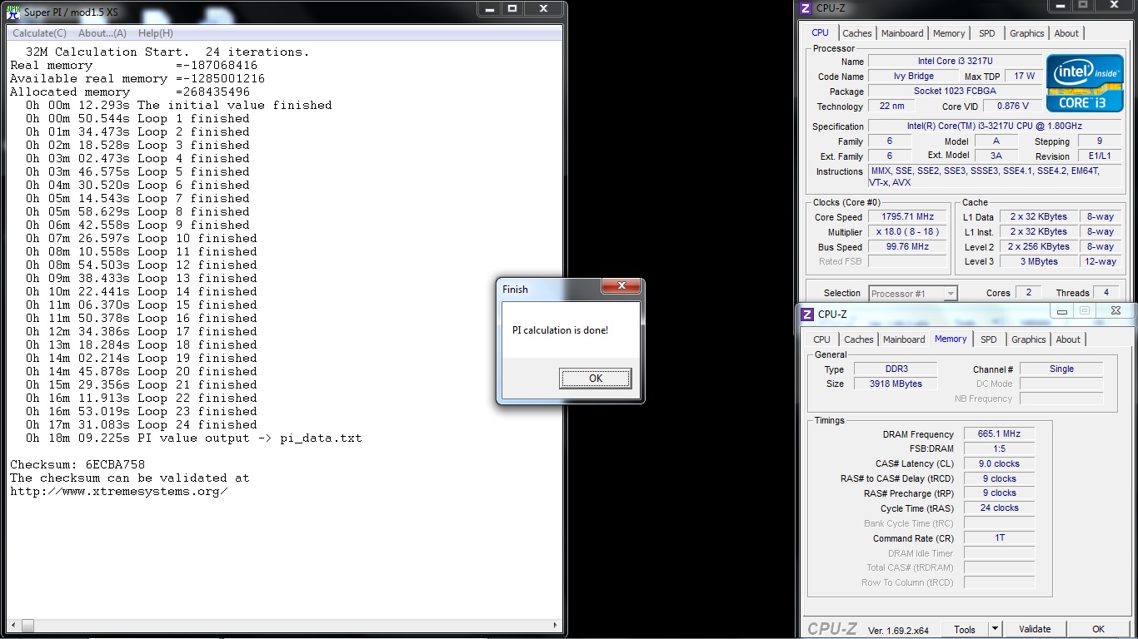Click the Loop 24 finished line
Image resolution: width=1138 pixels, height=639 pixels.
pyautogui.click(x=141, y=424)
